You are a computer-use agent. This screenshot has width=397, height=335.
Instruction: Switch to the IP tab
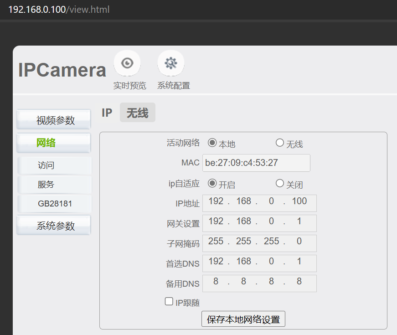(107, 113)
